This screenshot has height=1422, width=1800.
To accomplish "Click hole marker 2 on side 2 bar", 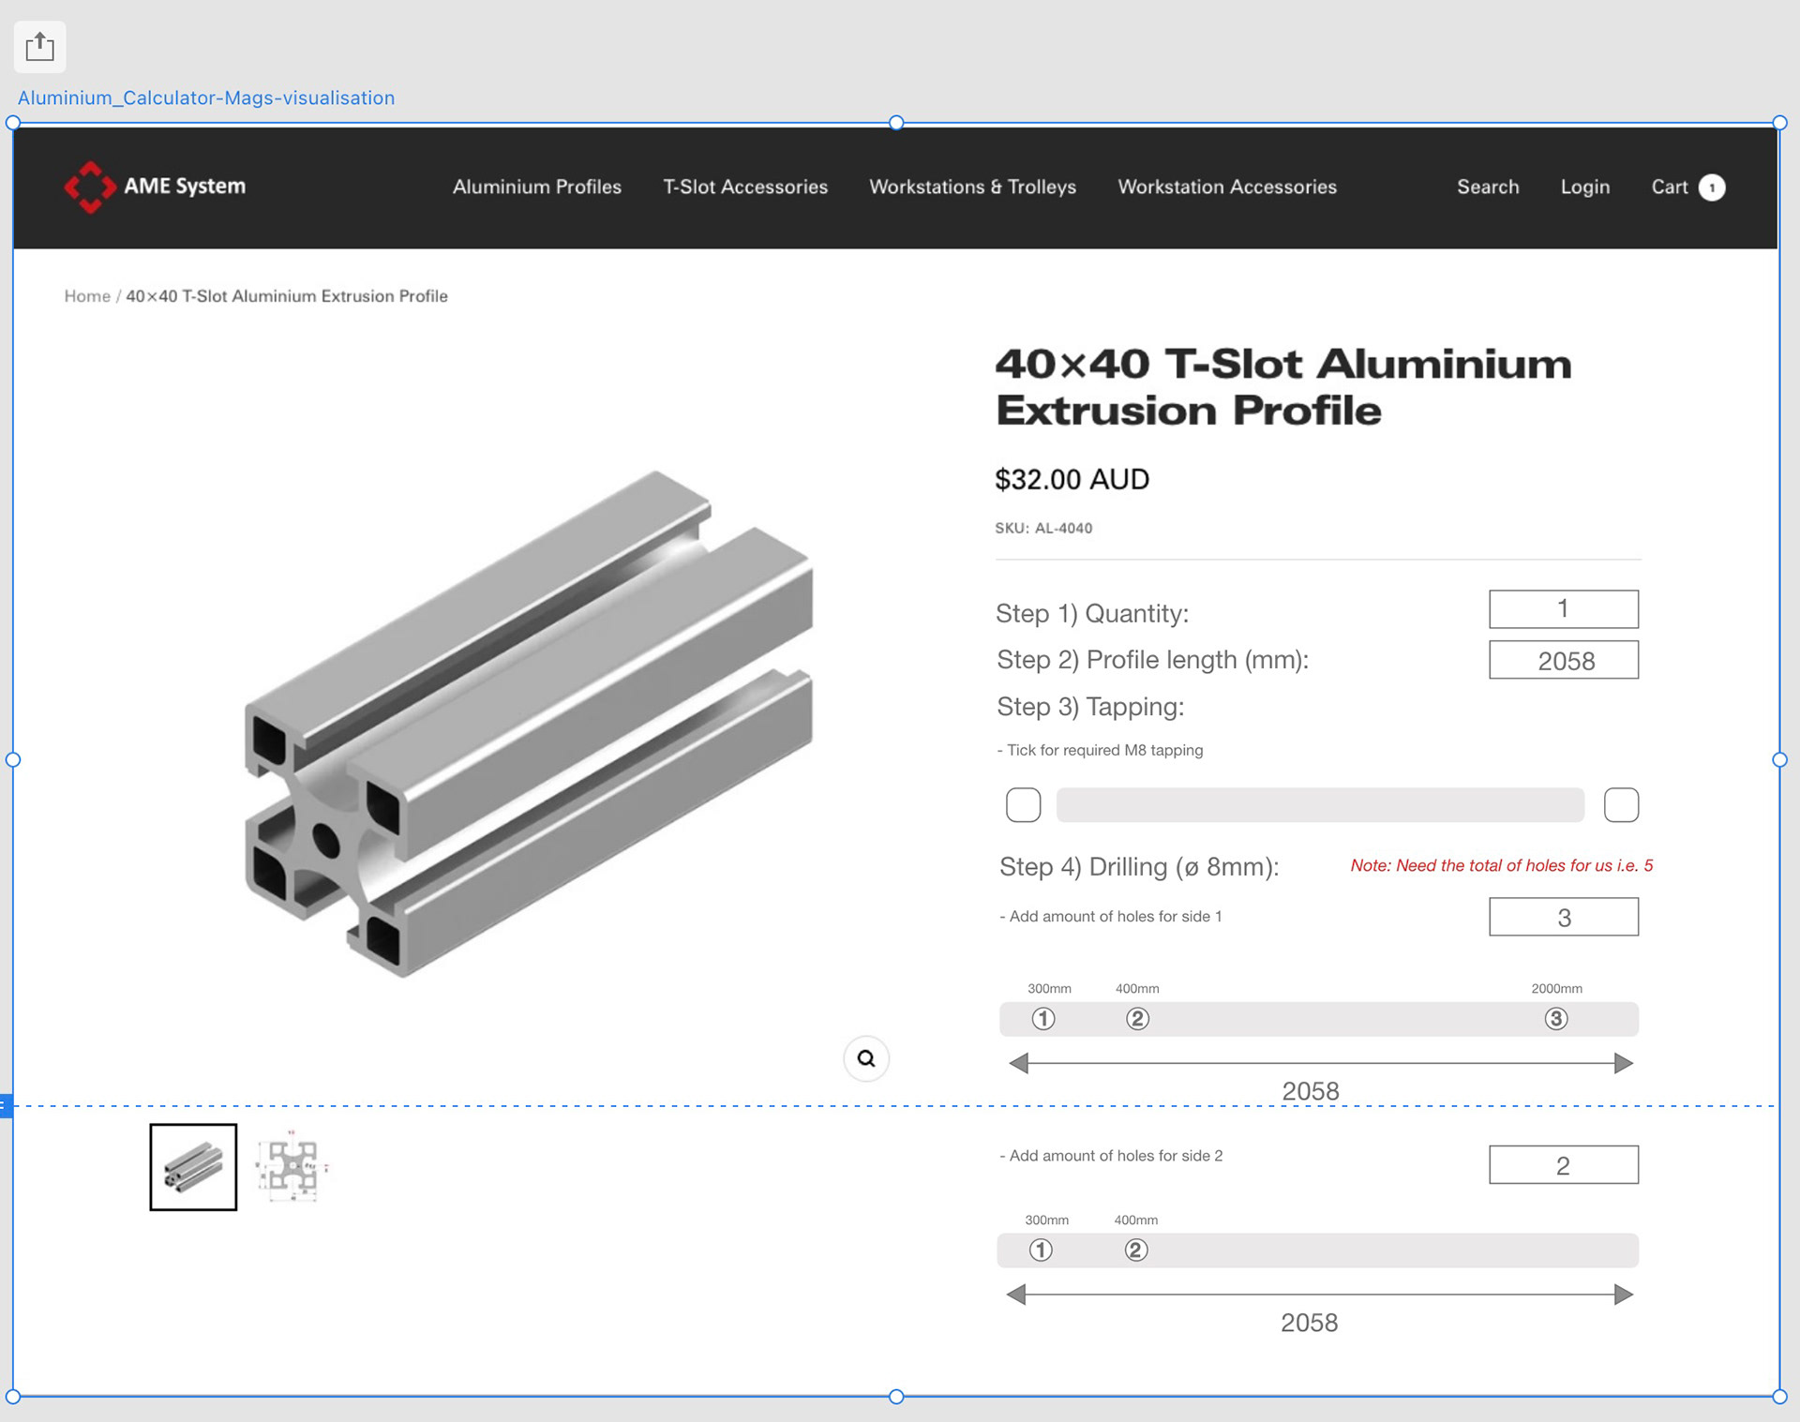I will click(x=1135, y=1250).
